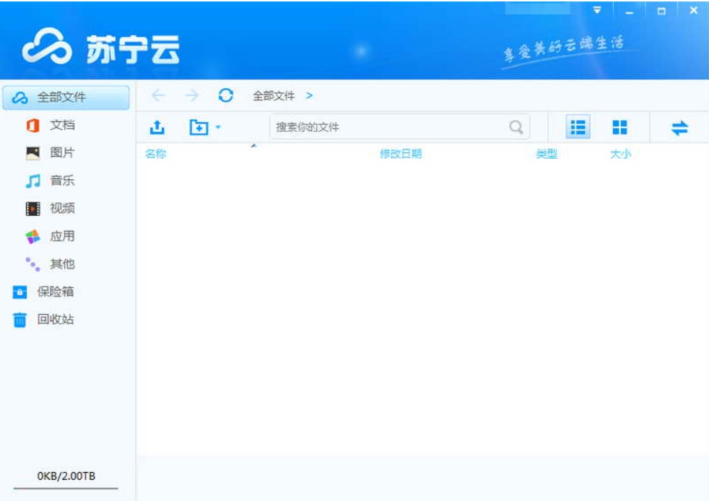
Task: Click the back navigation arrow
Action: pos(158,95)
